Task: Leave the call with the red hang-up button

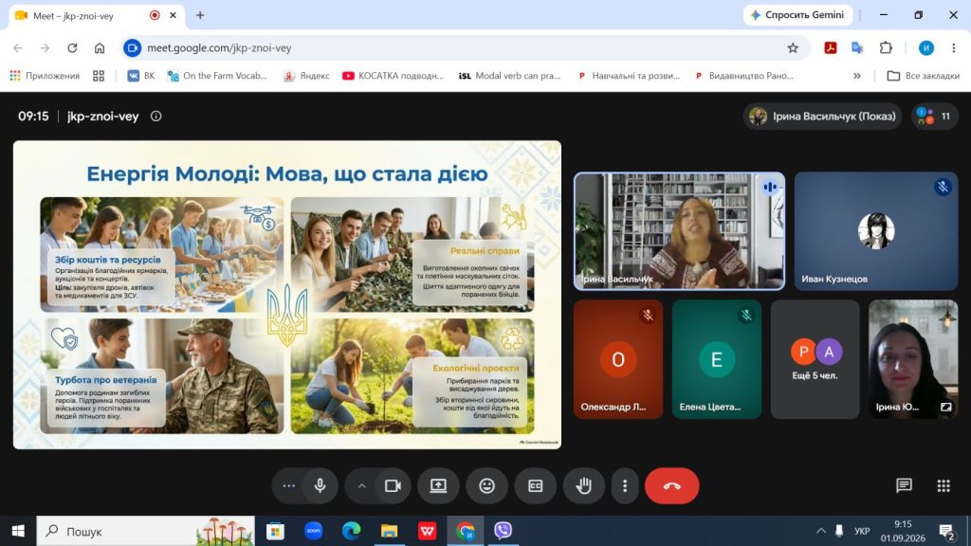Action: pos(672,486)
